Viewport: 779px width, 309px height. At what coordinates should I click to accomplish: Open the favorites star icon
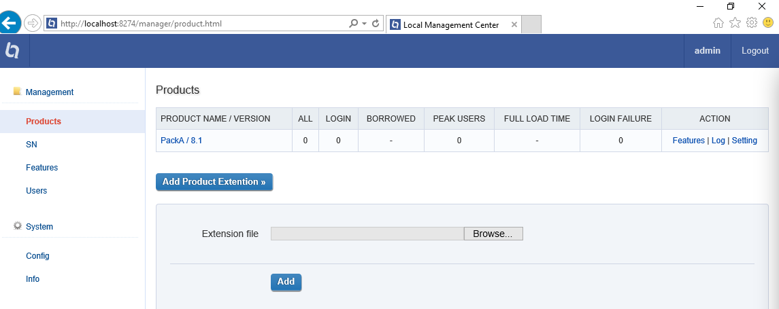[x=735, y=22]
